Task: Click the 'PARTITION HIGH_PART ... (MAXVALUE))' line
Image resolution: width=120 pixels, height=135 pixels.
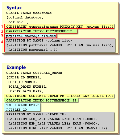Action: click(58, 128)
